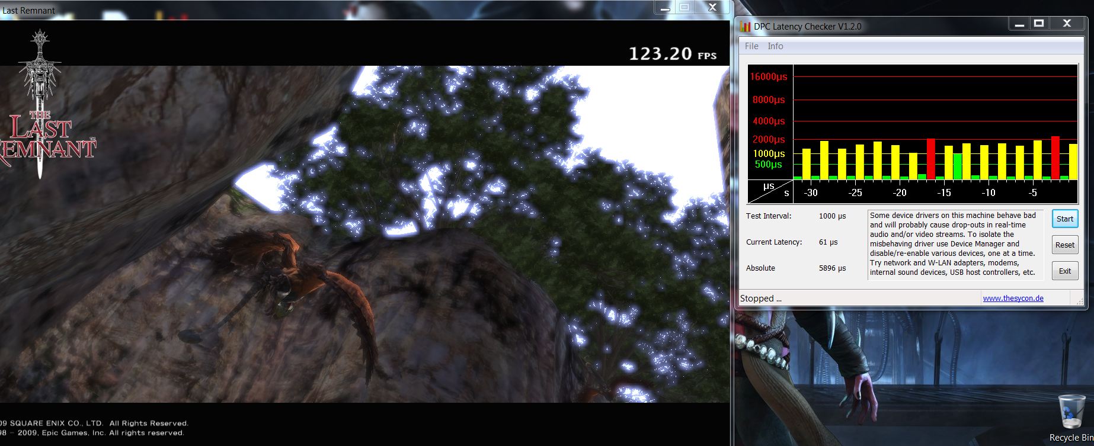Click the 500µs green axis label

tap(768, 164)
